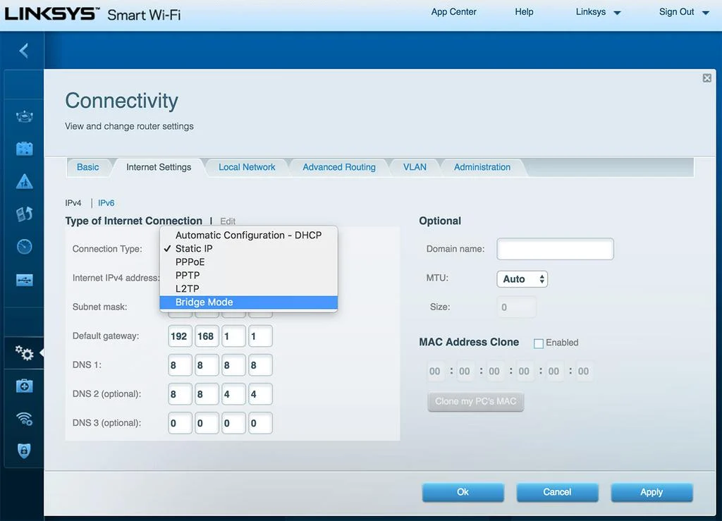Switch to the Basic tab
This screenshot has height=521, width=722.
coord(88,167)
